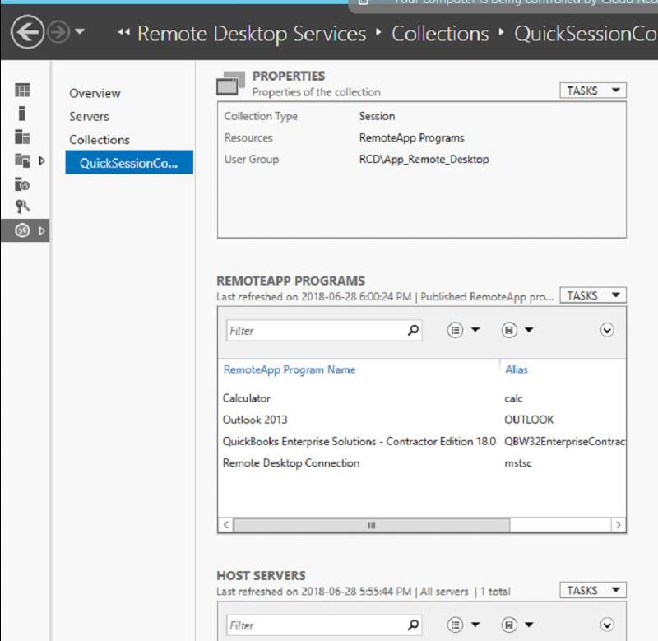The height and width of the screenshot is (641, 658).
Task: Click the list criteria icon in Host Servers
Action: pos(456,625)
